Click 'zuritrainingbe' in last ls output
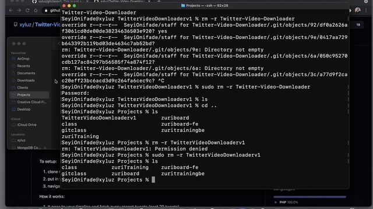Screen dimensions: 373x209 pos(182,174)
